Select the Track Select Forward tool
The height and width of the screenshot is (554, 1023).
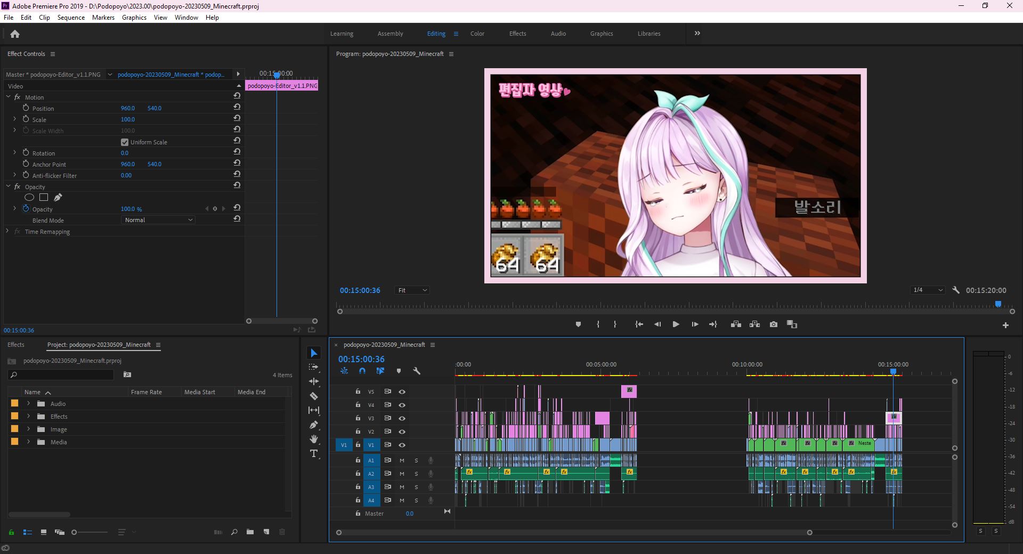click(314, 367)
